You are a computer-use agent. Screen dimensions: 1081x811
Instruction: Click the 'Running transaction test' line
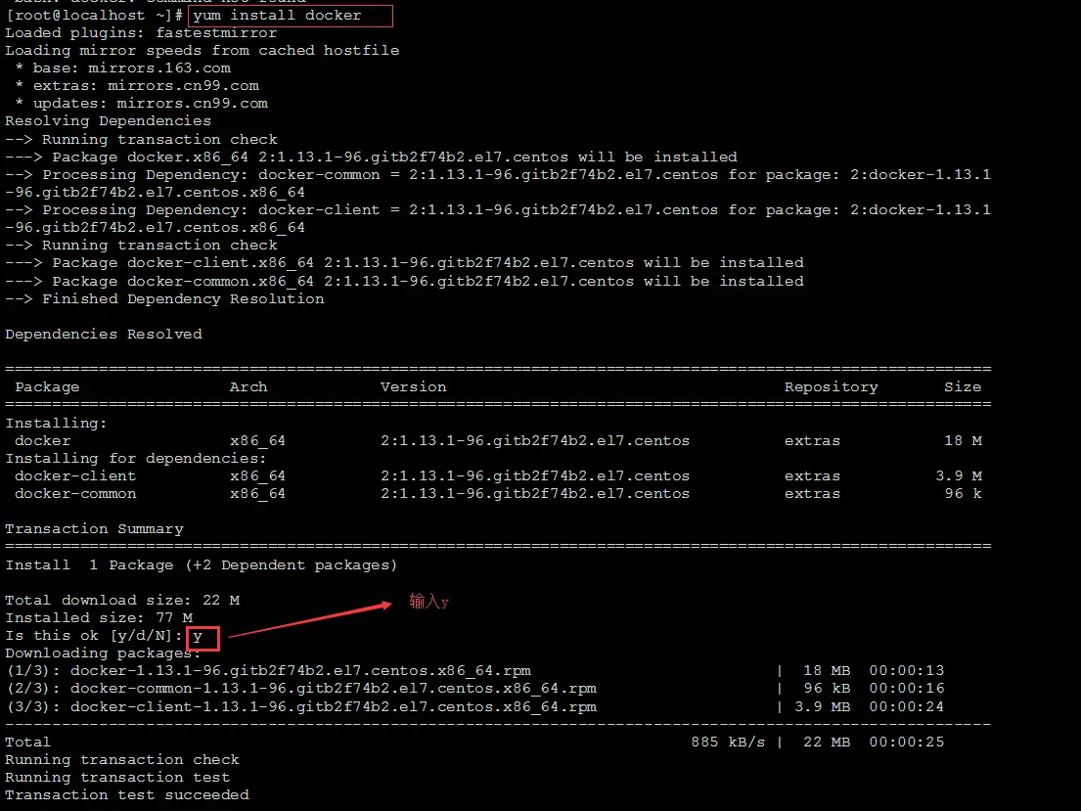(117, 777)
